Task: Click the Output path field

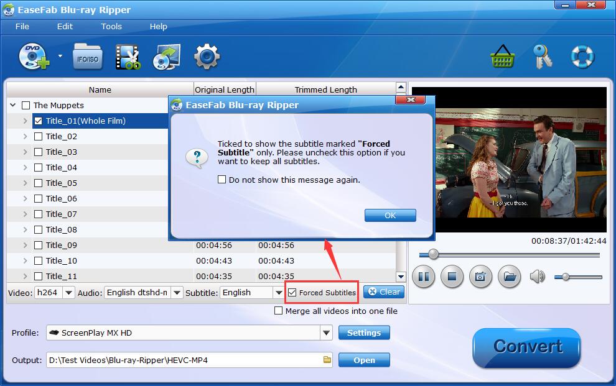Action: [x=189, y=360]
